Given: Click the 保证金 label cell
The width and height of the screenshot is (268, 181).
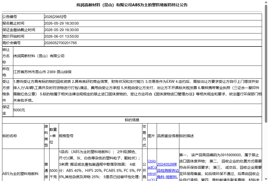Looking at the screenshot, I should click(8, 110).
